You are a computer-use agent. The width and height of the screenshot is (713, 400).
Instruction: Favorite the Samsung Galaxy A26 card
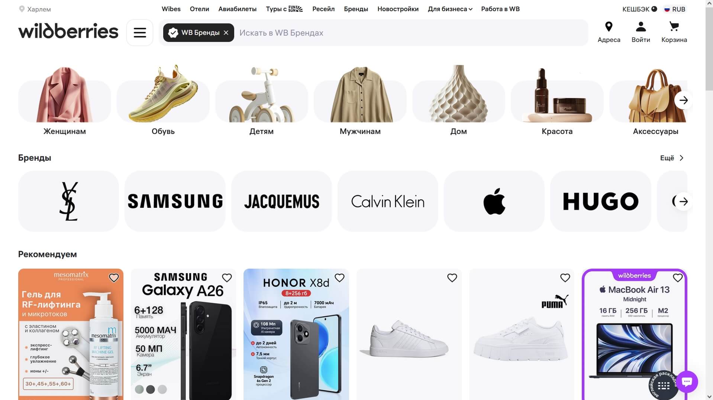pyautogui.click(x=227, y=278)
